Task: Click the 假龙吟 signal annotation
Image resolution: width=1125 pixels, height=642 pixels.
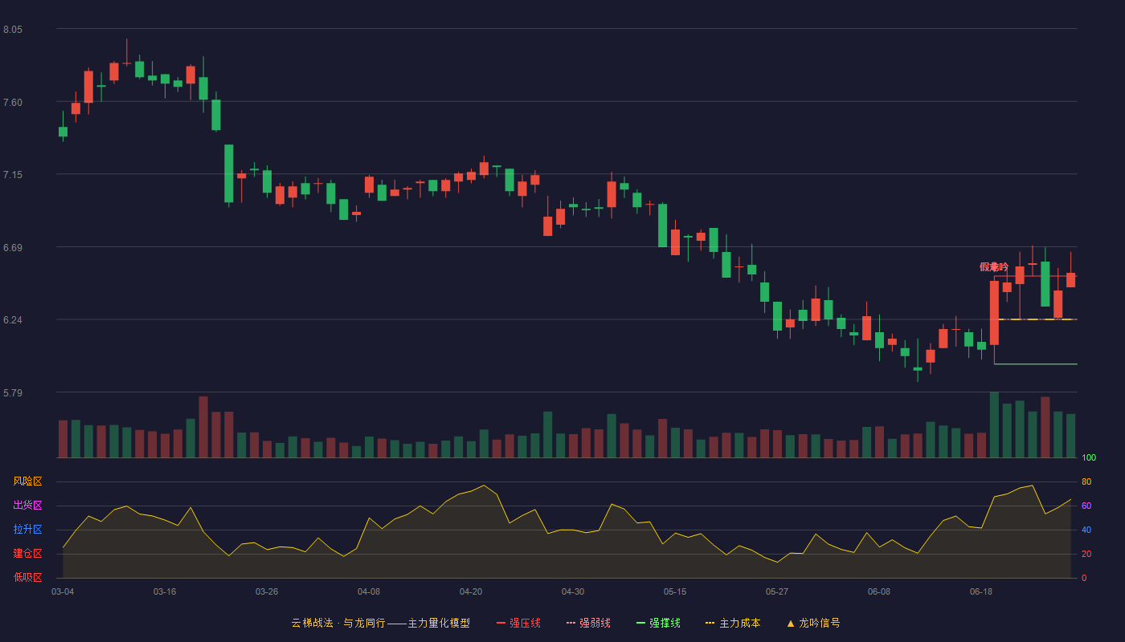Action: point(994,267)
